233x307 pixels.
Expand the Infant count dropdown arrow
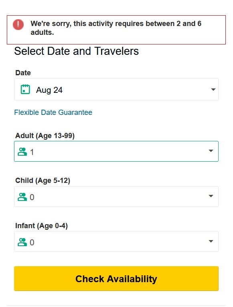click(x=211, y=241)
